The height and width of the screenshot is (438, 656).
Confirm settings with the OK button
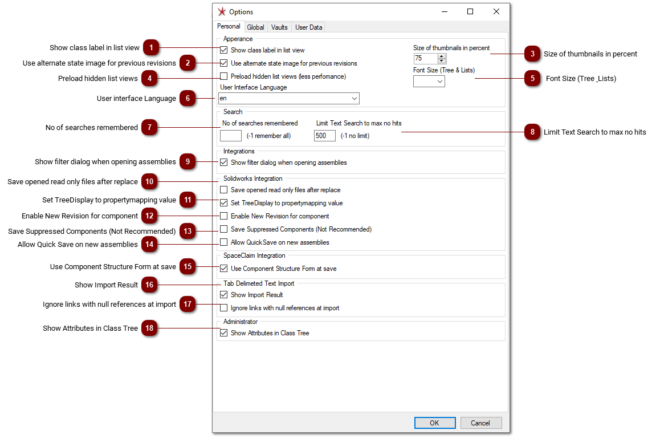click(435, 423)
